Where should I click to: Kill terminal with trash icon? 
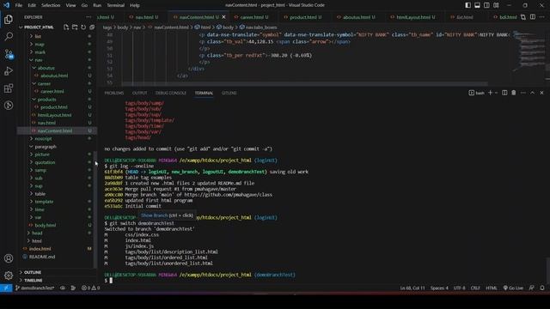click(x=514, y=93)
